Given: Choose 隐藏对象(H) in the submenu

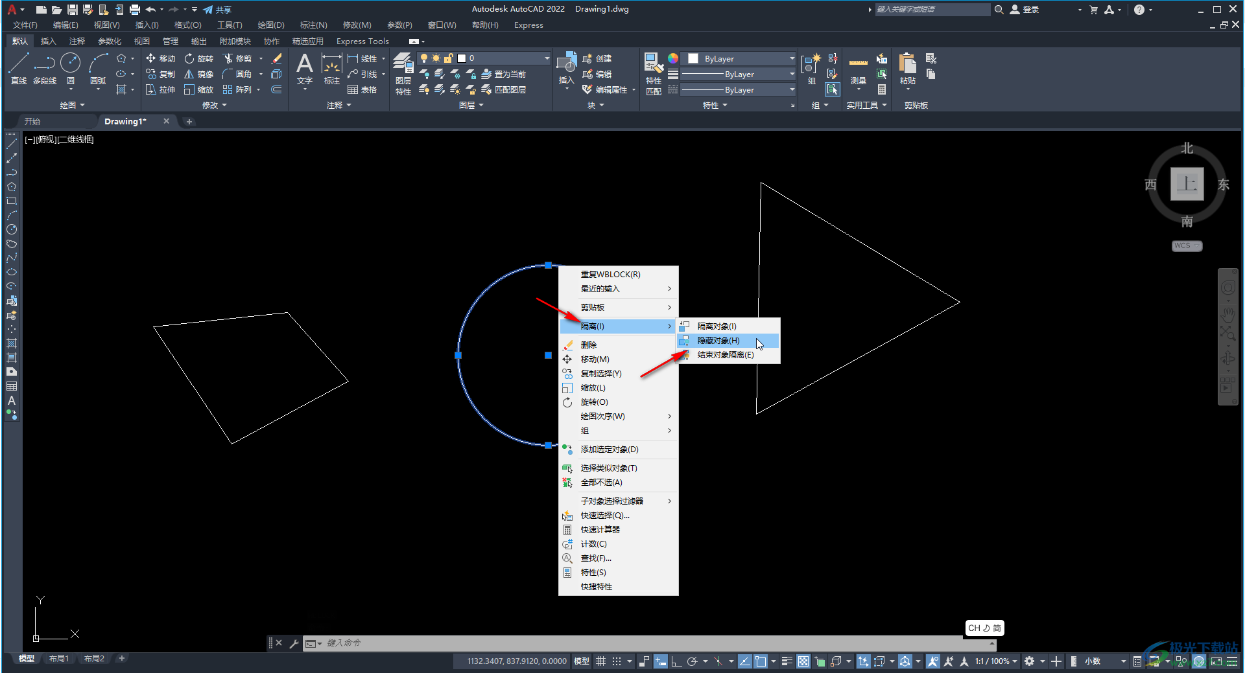Looking at the screenshot, I should coord(728,340).
